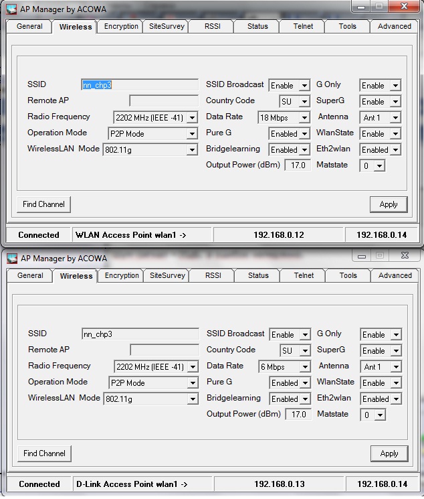Click the AP Manager app icon in bottom window title bar
This screenshot has height=499, width=424.
12,258
